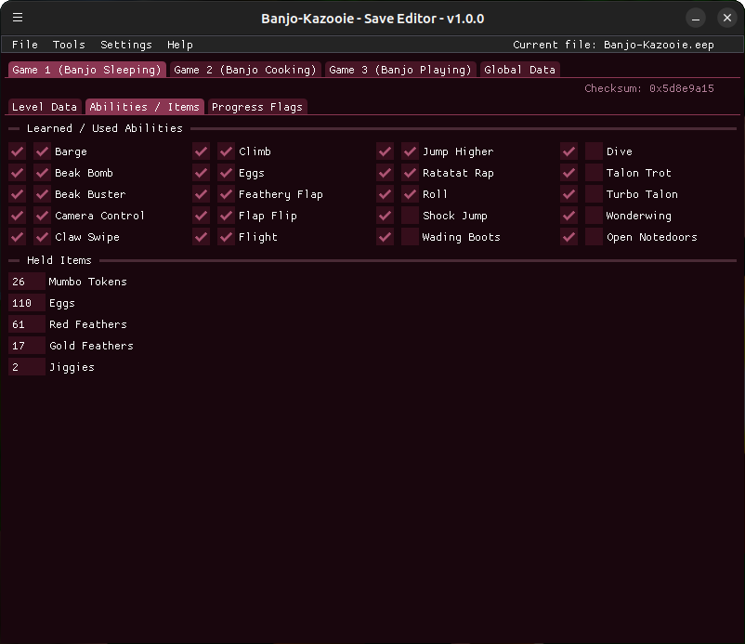Toggle Learned checkbox for Climb

pyautogui.click(x=202, y=151)
